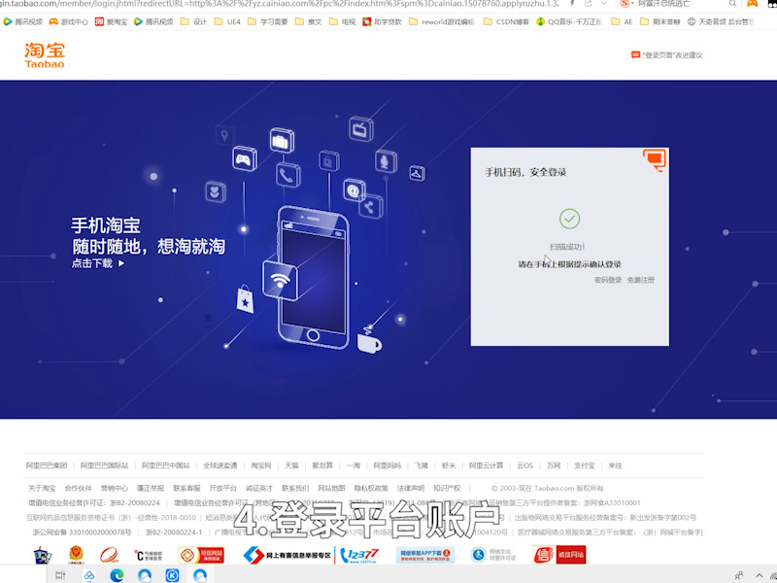Open the 网站地图 footer link
This screenshot has height=583, width=777.
(x=331, y=489)
